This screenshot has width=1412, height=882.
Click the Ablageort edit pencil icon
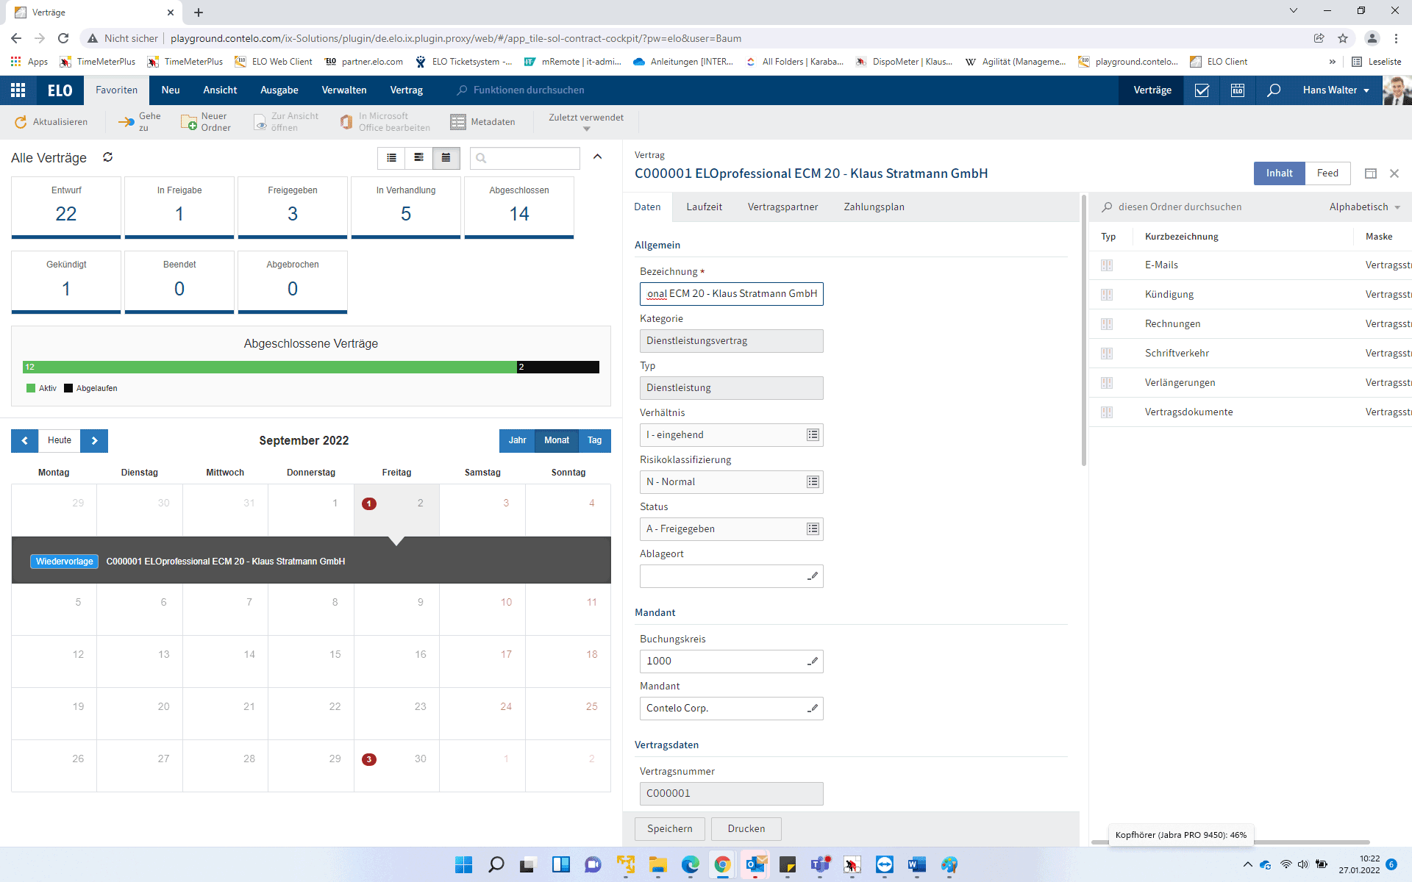pyautogui.click(x=813, y=576)
